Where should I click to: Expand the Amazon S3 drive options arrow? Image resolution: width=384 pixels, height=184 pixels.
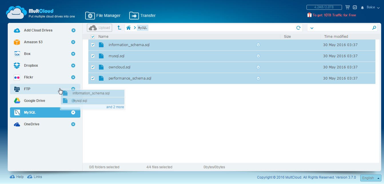[73, 42]
